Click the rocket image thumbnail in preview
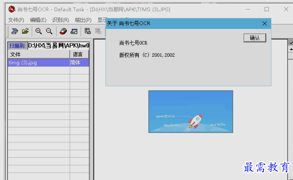293x180 pixels. click(191, 112)
